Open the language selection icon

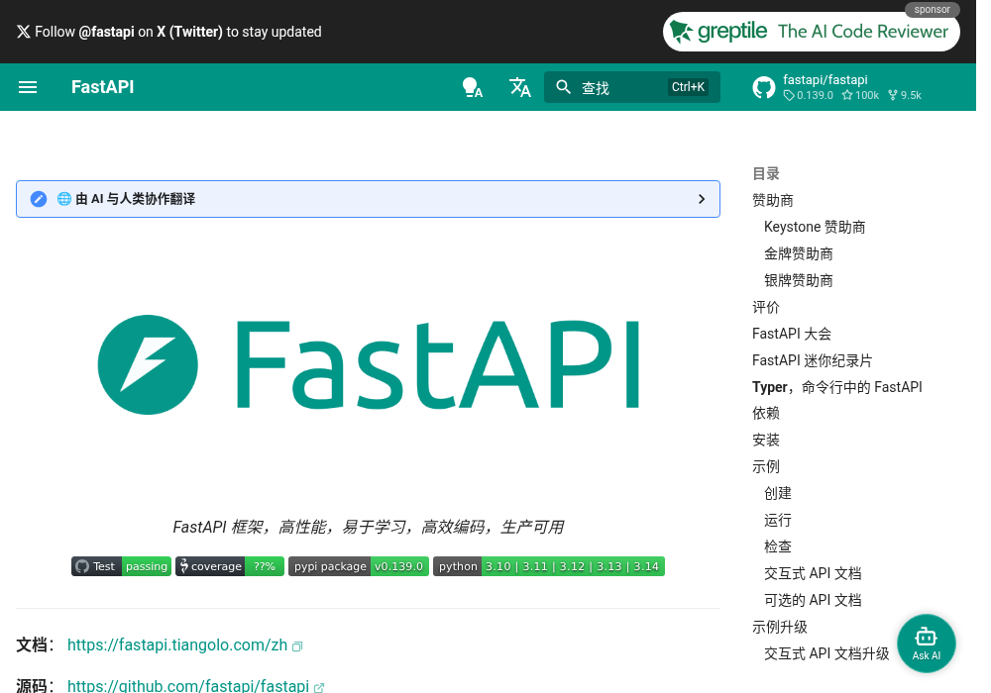pos(520,87)
